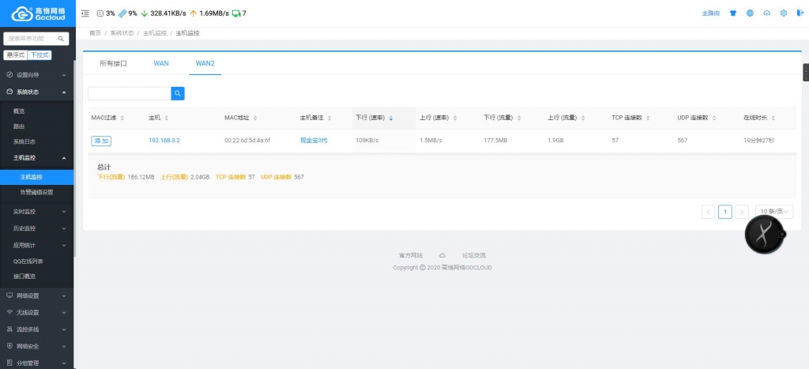Click the host search input field
This screenshot has height=369, width=809.
click(x=130, y=93)
